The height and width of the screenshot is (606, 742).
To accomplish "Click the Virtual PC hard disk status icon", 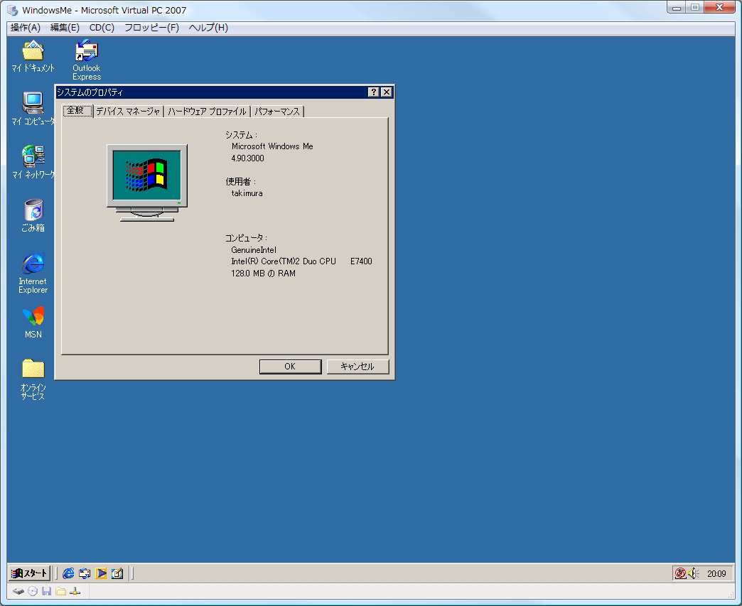I will tap(18, 591).
